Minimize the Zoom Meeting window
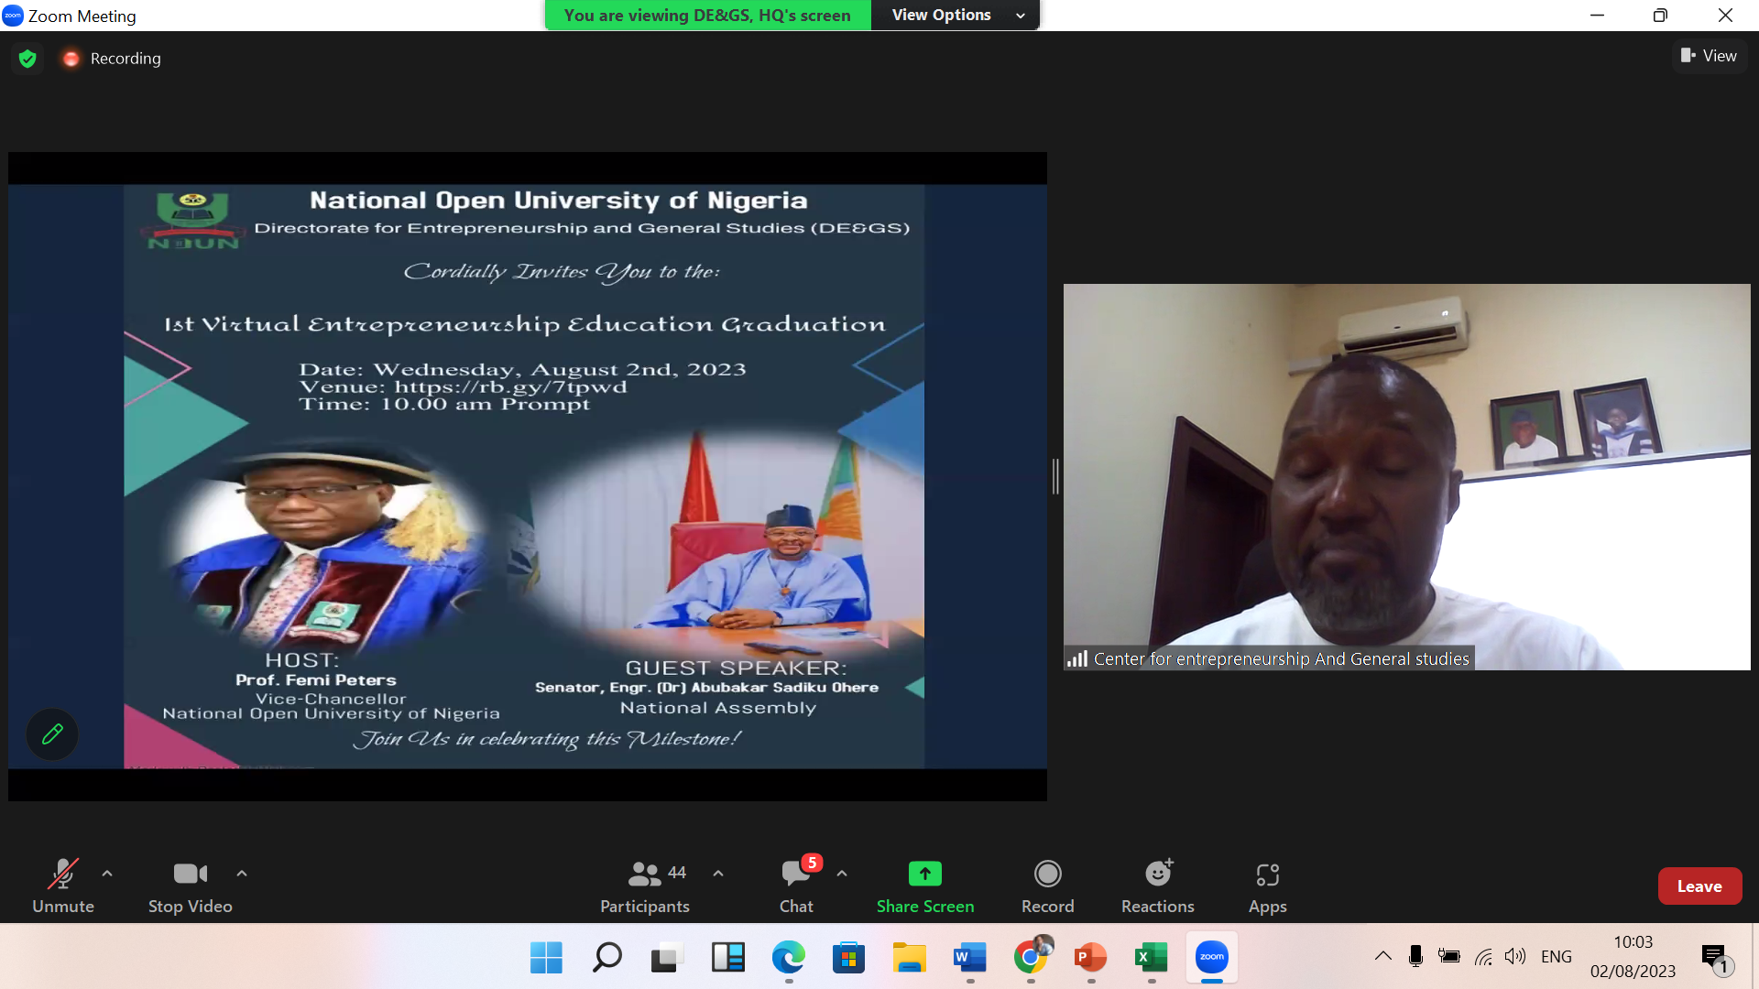The width and height of the screenshot is (1759, 989). (1597, 16)
